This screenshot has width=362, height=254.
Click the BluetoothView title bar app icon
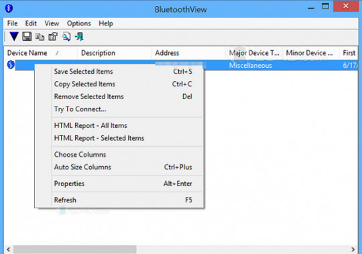(9, 8)
